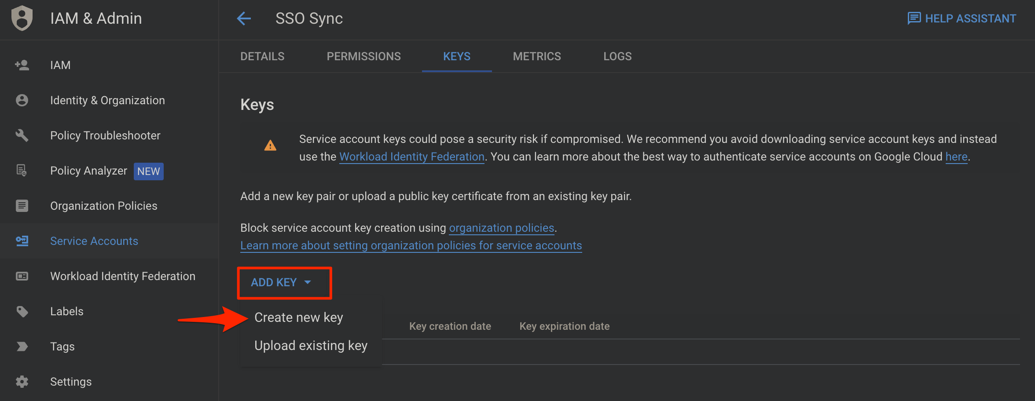Click the Key expiration date column header
Viewport: 1035px width, 401px height.
point(565,326)
